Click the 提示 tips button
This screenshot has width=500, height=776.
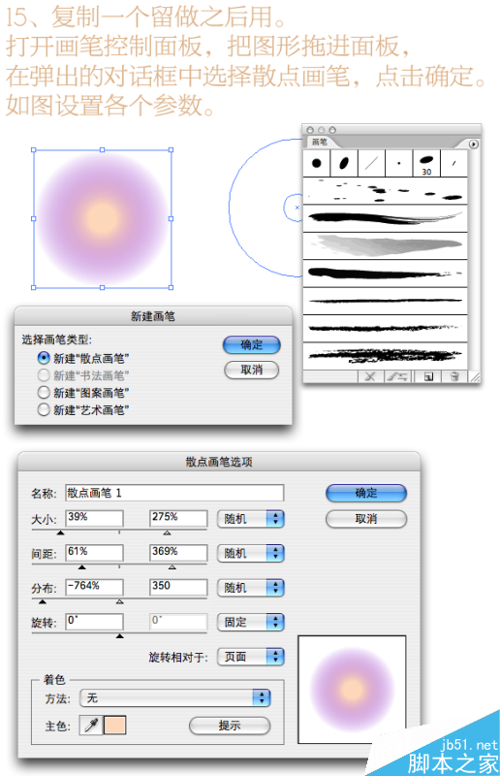230,726
